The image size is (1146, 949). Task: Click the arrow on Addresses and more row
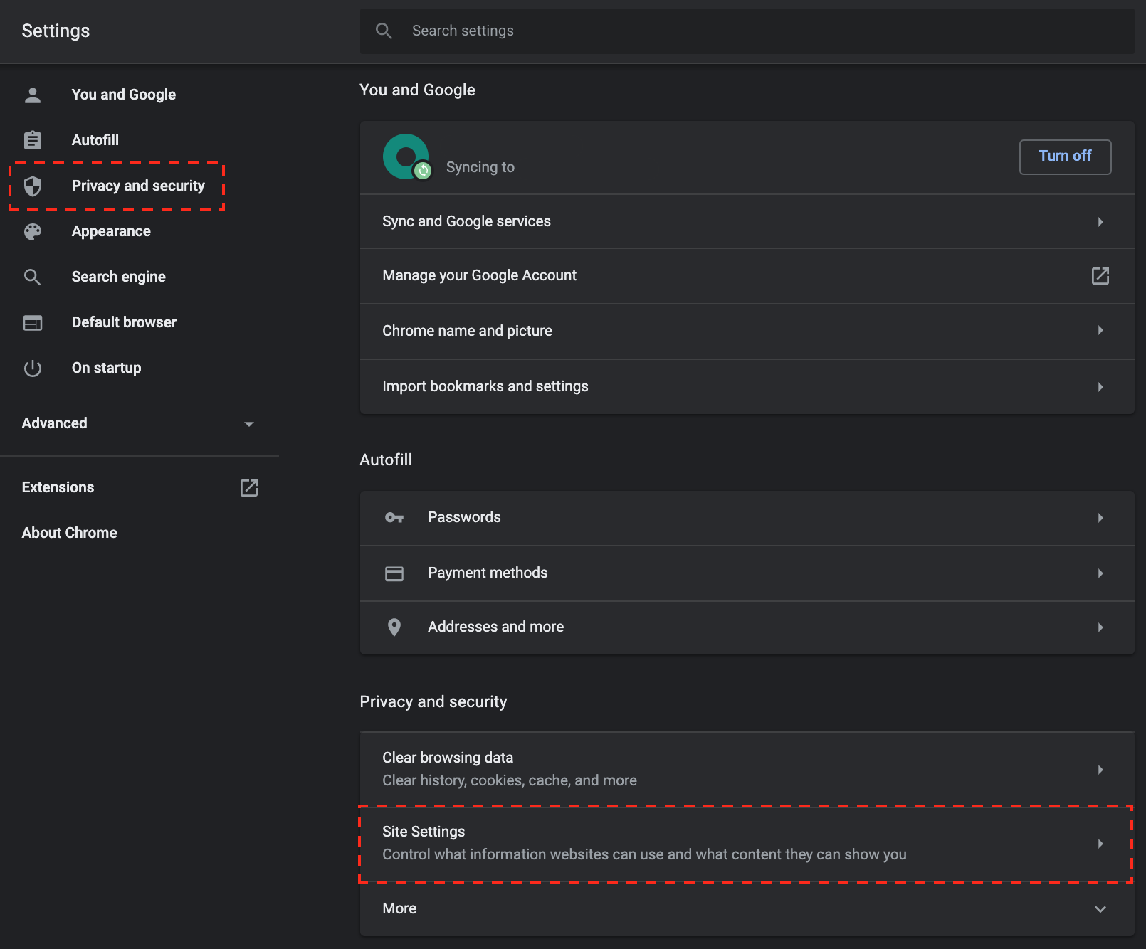[1100, 627]
